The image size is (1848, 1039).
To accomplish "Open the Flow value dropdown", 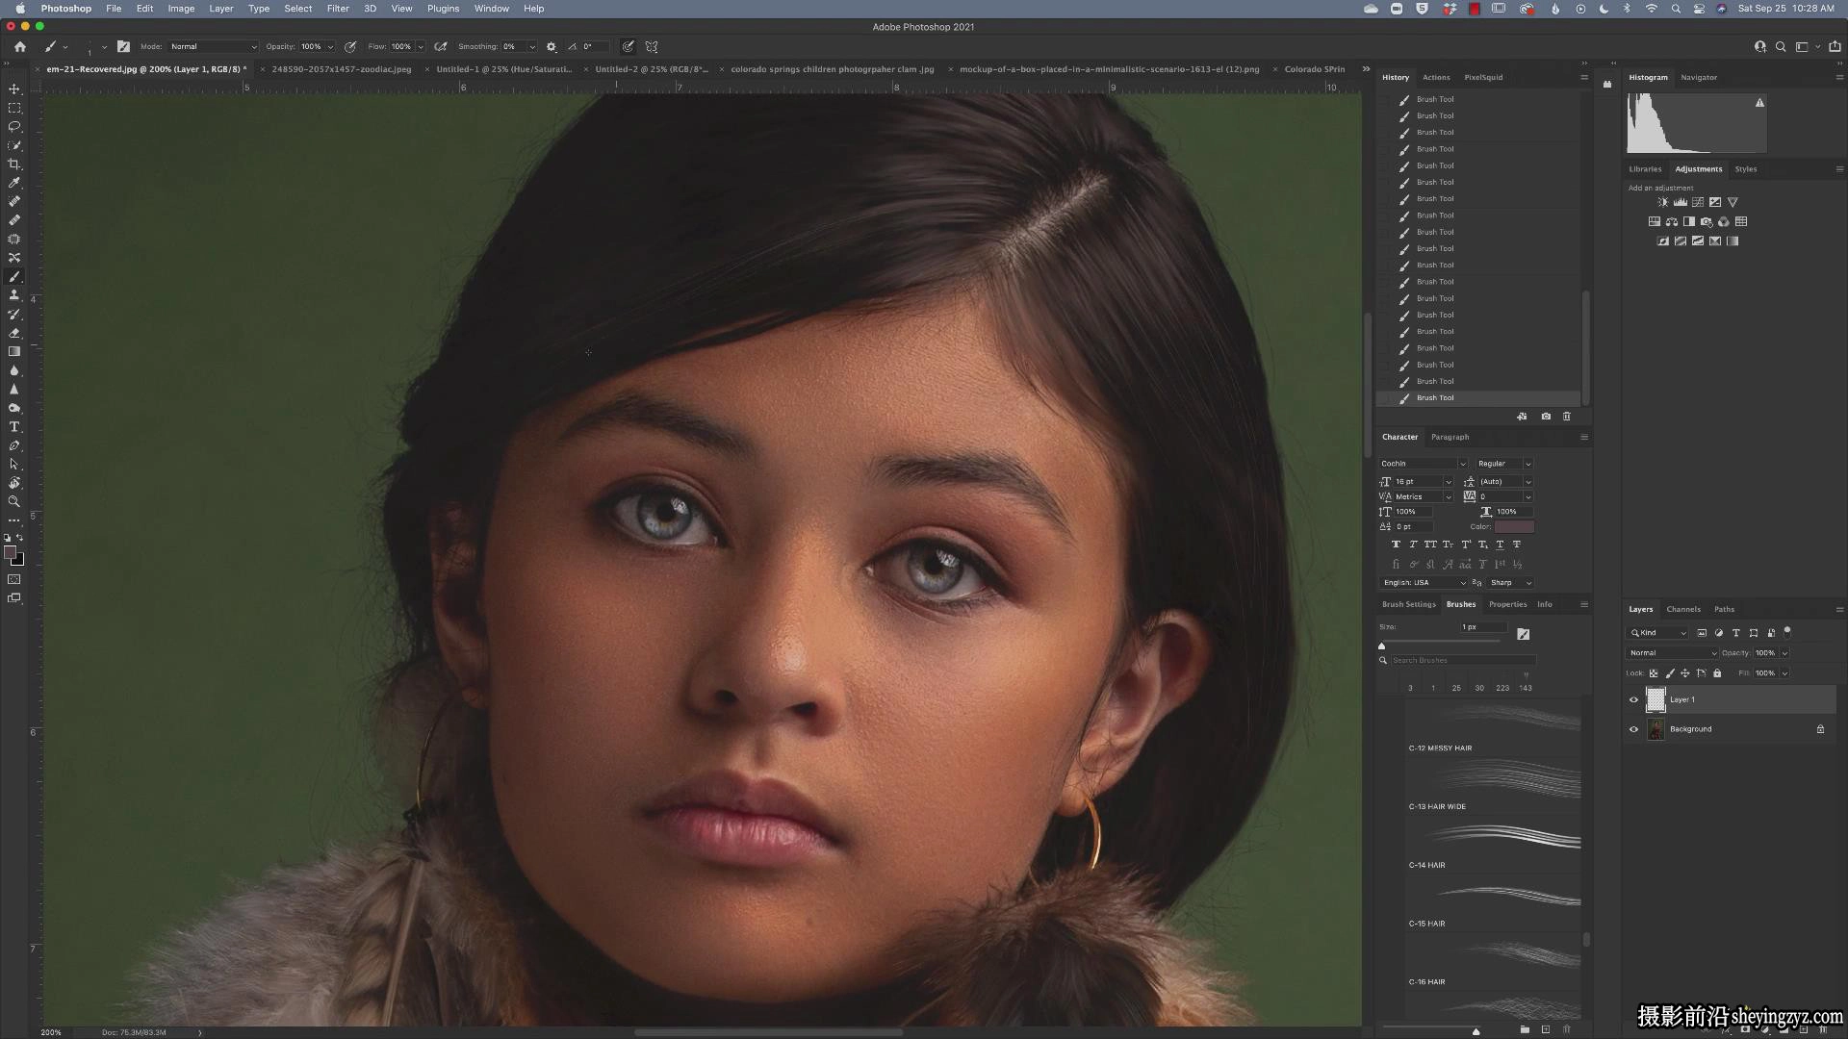I will (x=421, y=46).
